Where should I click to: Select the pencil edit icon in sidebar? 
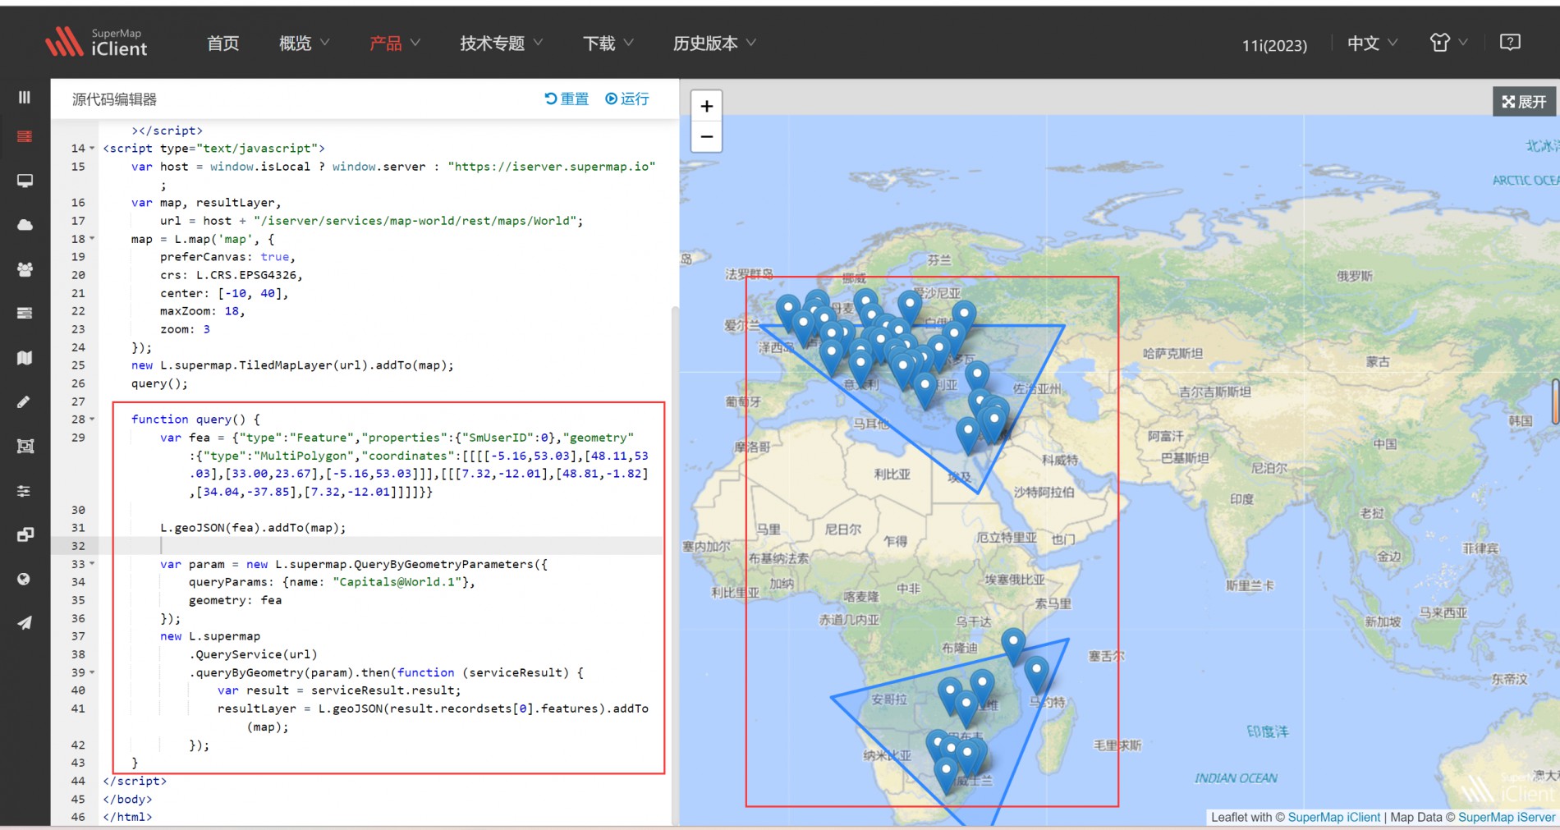click(24, 401)
